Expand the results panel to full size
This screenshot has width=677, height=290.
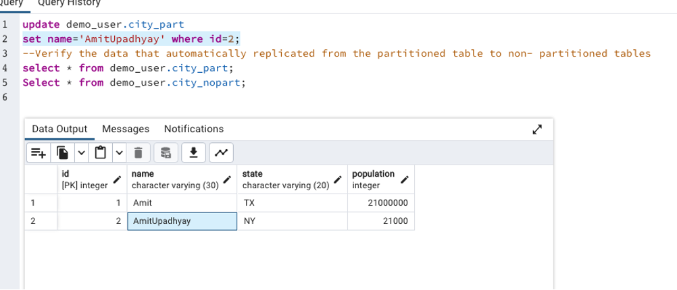[538, 129]
